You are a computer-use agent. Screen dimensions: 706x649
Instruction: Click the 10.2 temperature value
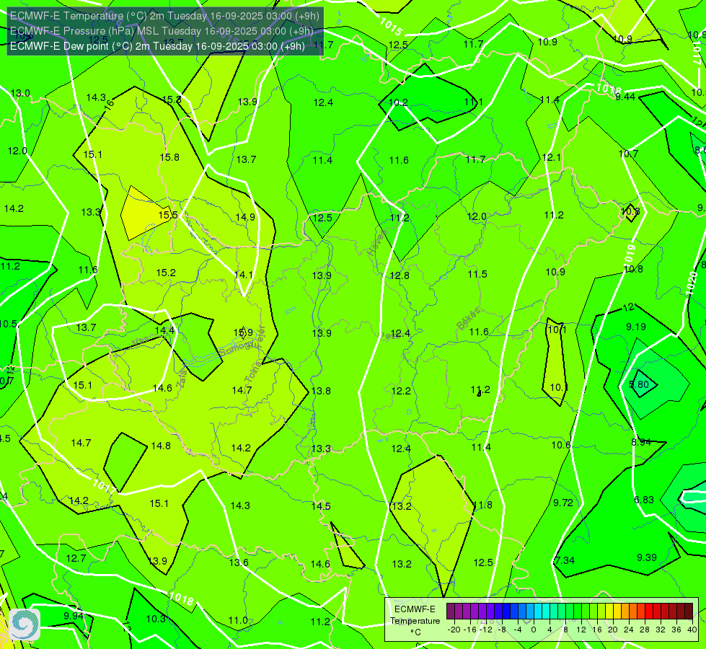click(x=398, y=102)
